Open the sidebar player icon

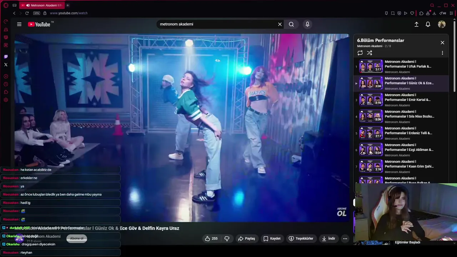pyautogui.click(x=6, y=76)
